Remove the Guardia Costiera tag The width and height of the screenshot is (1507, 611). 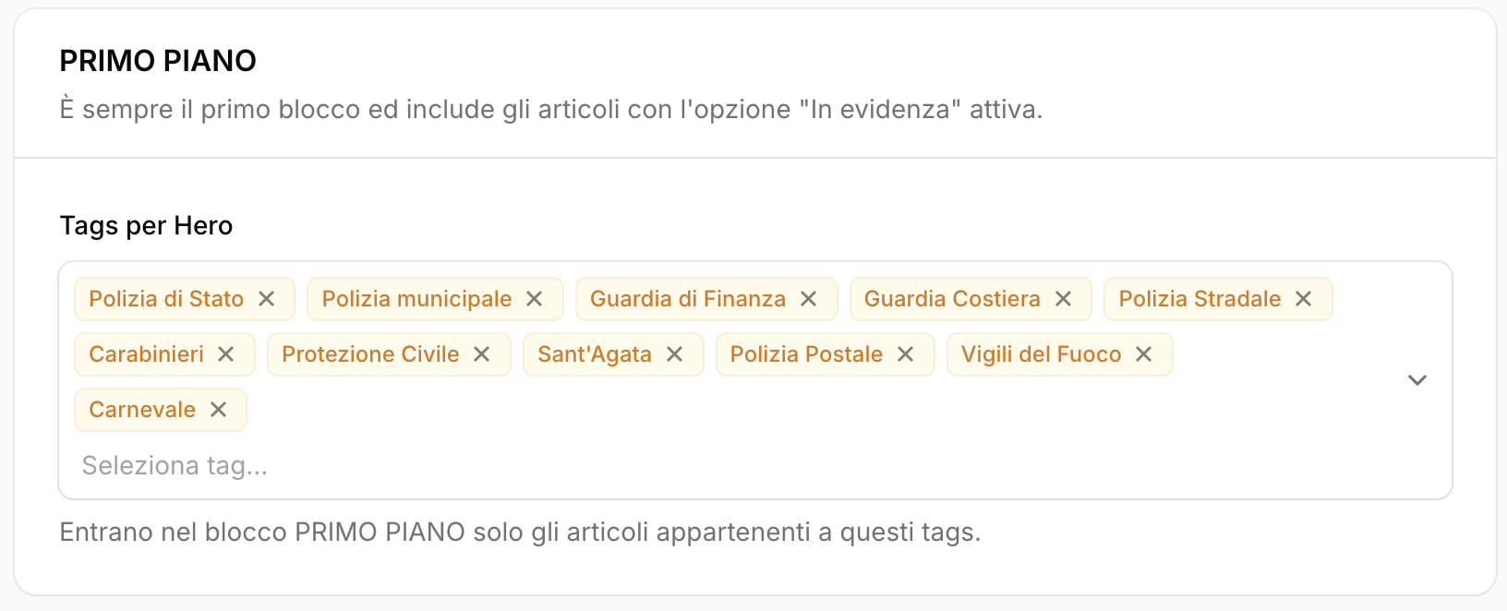1064,299
